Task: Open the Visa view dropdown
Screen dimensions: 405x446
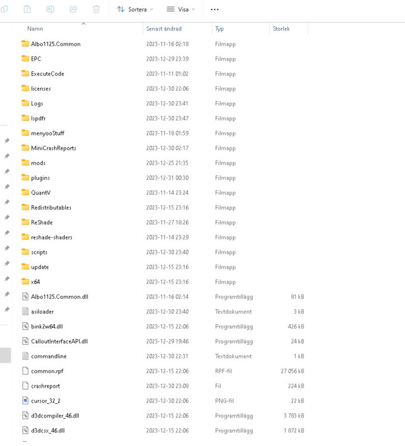Action: (181, 10)
